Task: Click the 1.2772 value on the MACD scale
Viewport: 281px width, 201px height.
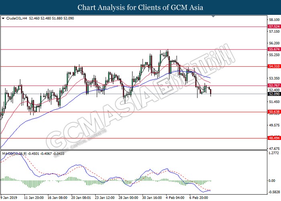Action: click(x=274, y=153)
